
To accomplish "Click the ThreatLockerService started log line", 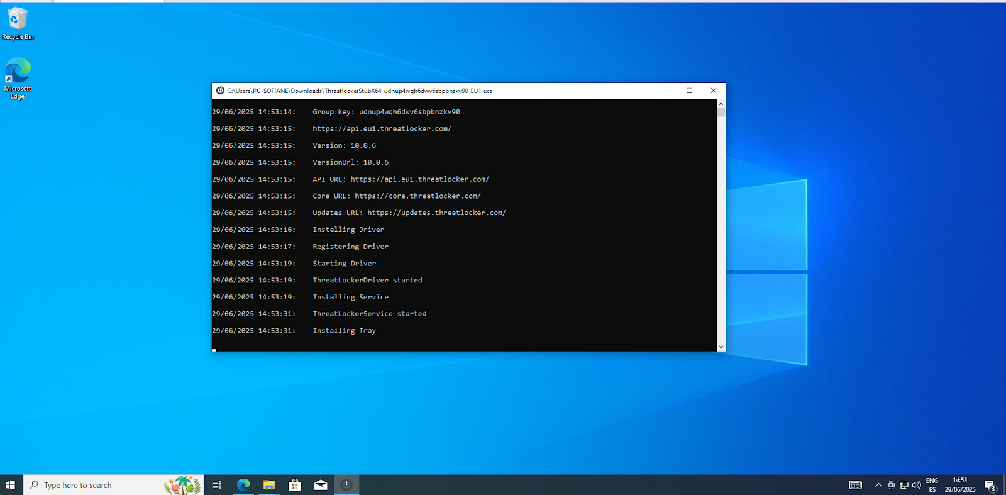I will (x=319, y=314).
